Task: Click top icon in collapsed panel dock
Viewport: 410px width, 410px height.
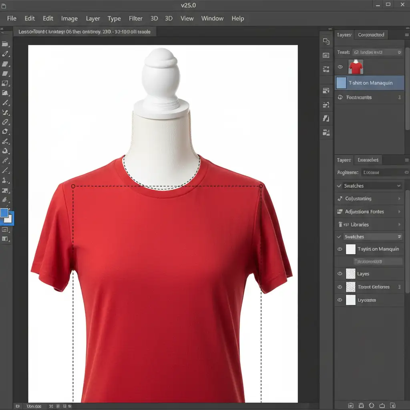Action: pyautogui.click(x=326, y=42)
